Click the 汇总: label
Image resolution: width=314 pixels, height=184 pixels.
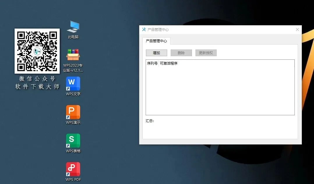150,121
